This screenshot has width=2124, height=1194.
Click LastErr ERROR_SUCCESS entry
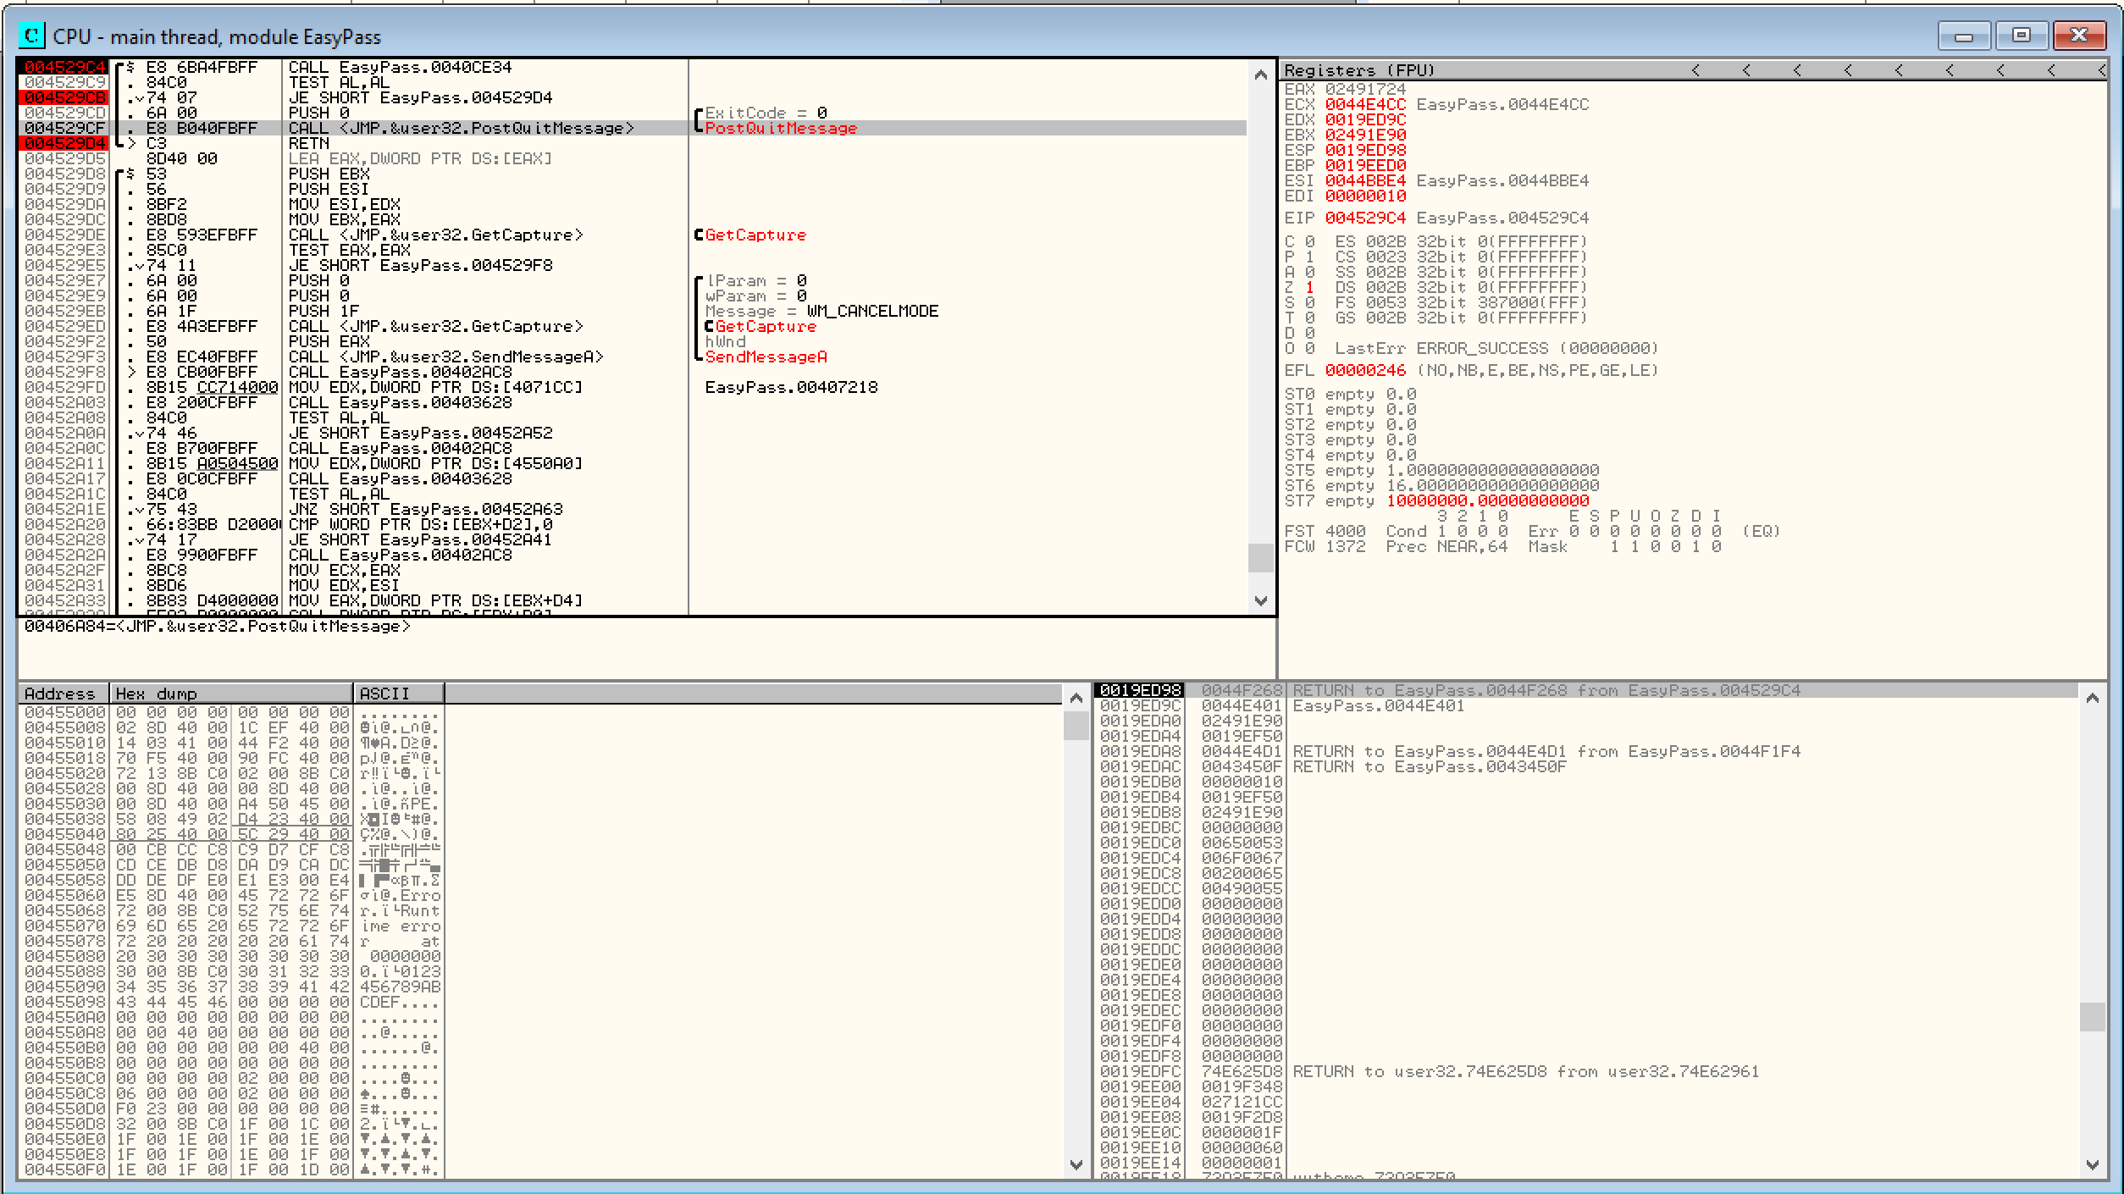tap(1496, 348)
